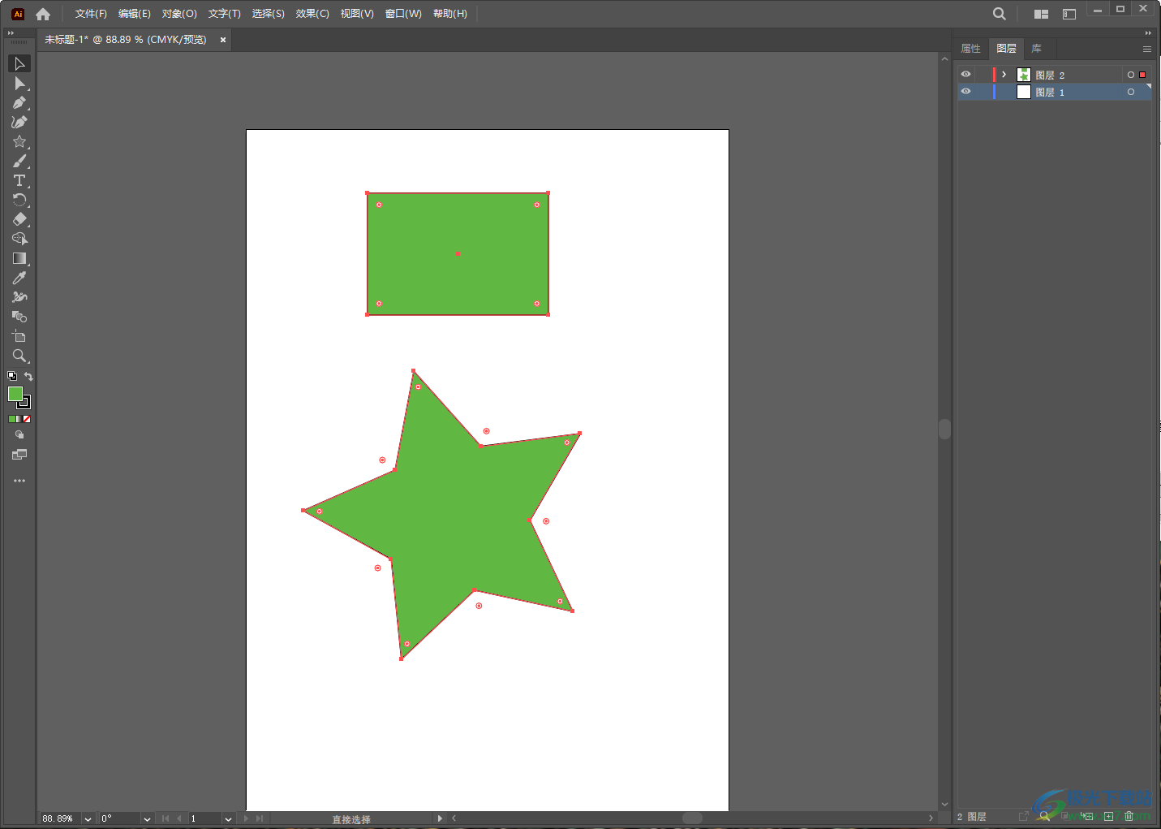1161x829 pixels.
Task: Reset to default fill and stroke
Action: click(x=12, y=376)
